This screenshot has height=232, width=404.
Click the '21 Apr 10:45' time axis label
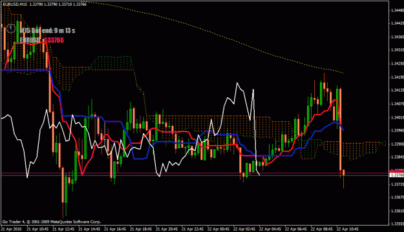point(37,229)
